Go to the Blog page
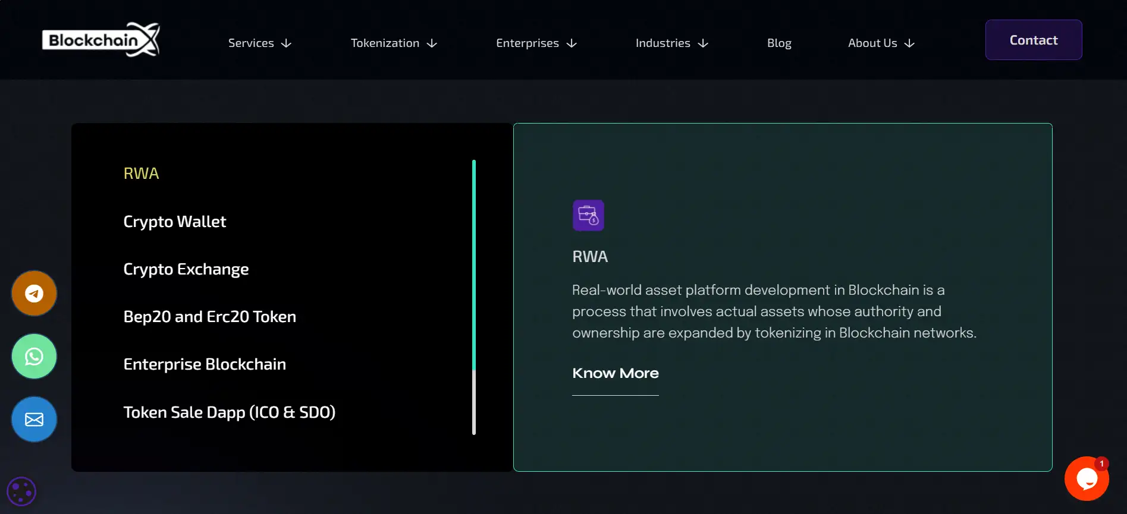This screenshot has width=1127, height=514. pyautogui.click(x=778, y=43)
